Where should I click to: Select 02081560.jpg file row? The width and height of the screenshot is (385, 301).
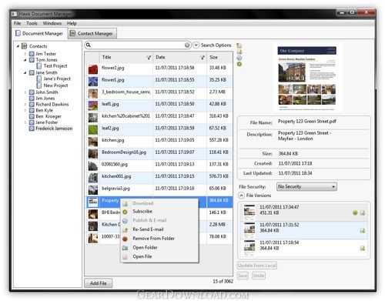159,165
